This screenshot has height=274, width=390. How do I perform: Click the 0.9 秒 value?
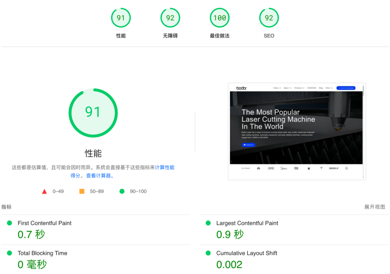[x=230, y=234]
